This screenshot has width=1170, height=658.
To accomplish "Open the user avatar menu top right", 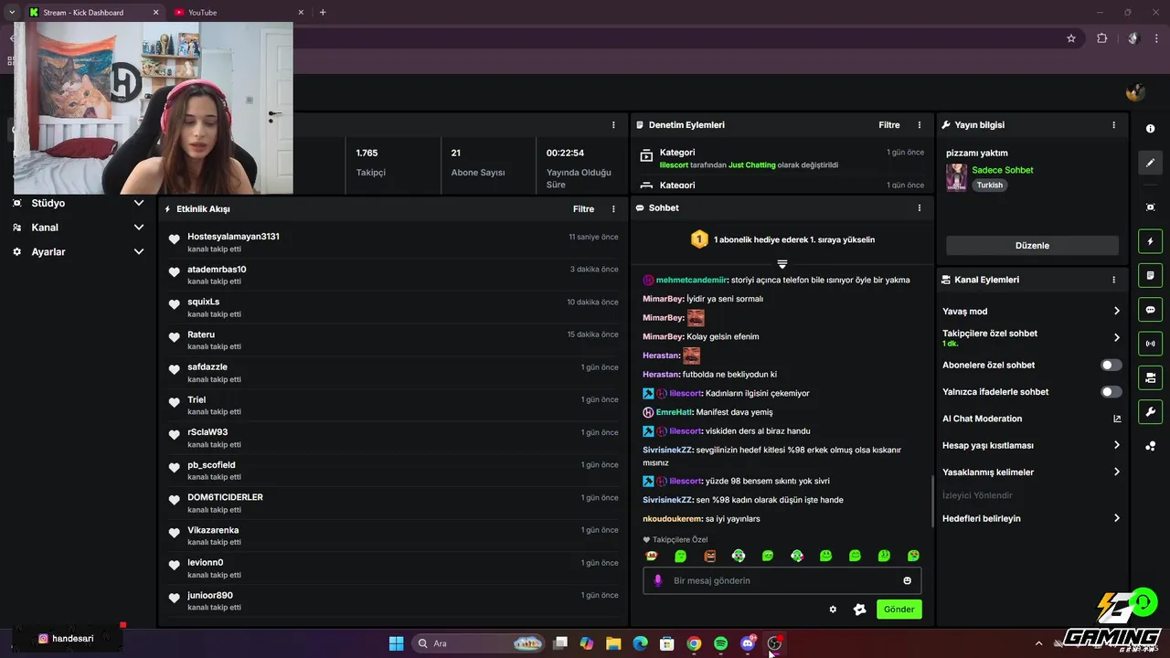I will pyautogui.click(x=1135, y=92).
